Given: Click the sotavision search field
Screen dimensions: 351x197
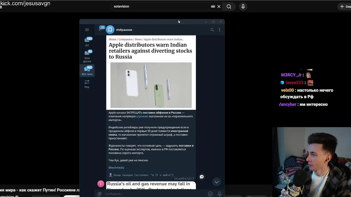Looking at the screenshot, I should 161,7.
